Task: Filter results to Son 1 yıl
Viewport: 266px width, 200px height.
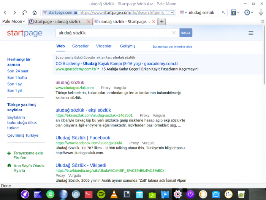Action: 14,91
